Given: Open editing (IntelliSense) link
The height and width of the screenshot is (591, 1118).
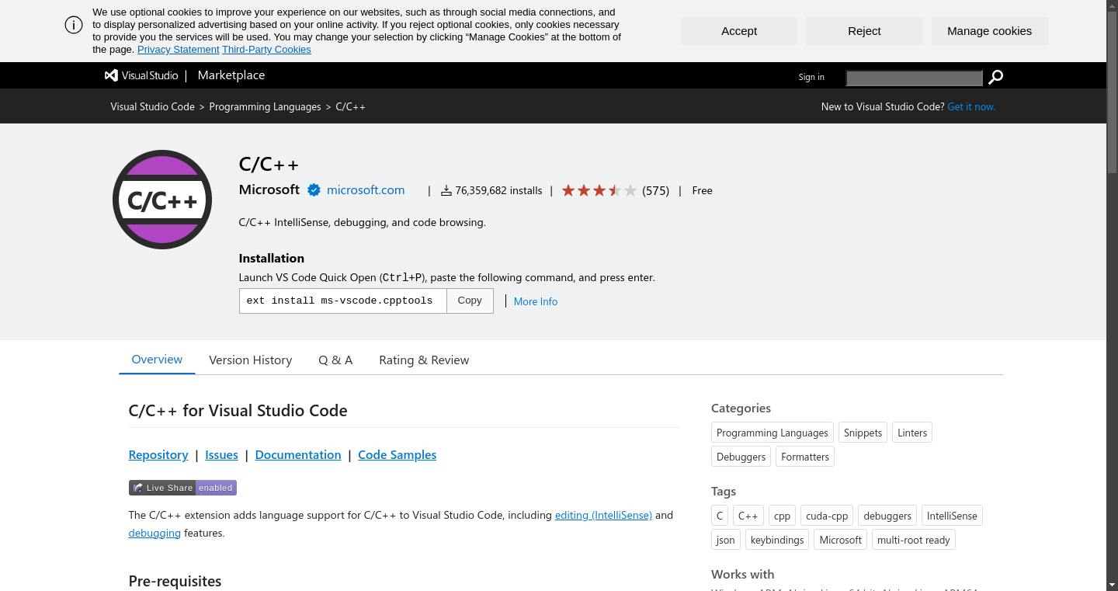Looking at the screenshot, I should (x=603, y=515).
